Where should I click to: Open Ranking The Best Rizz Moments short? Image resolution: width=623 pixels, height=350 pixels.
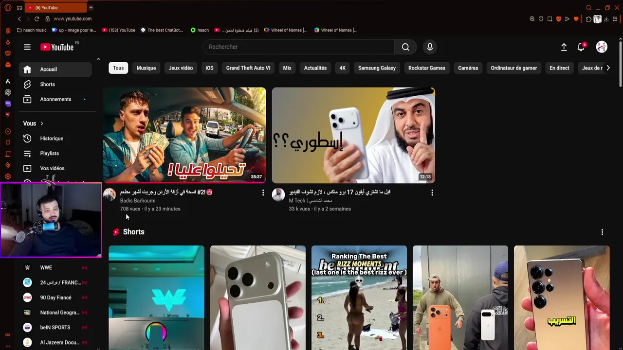pos(359,297)
